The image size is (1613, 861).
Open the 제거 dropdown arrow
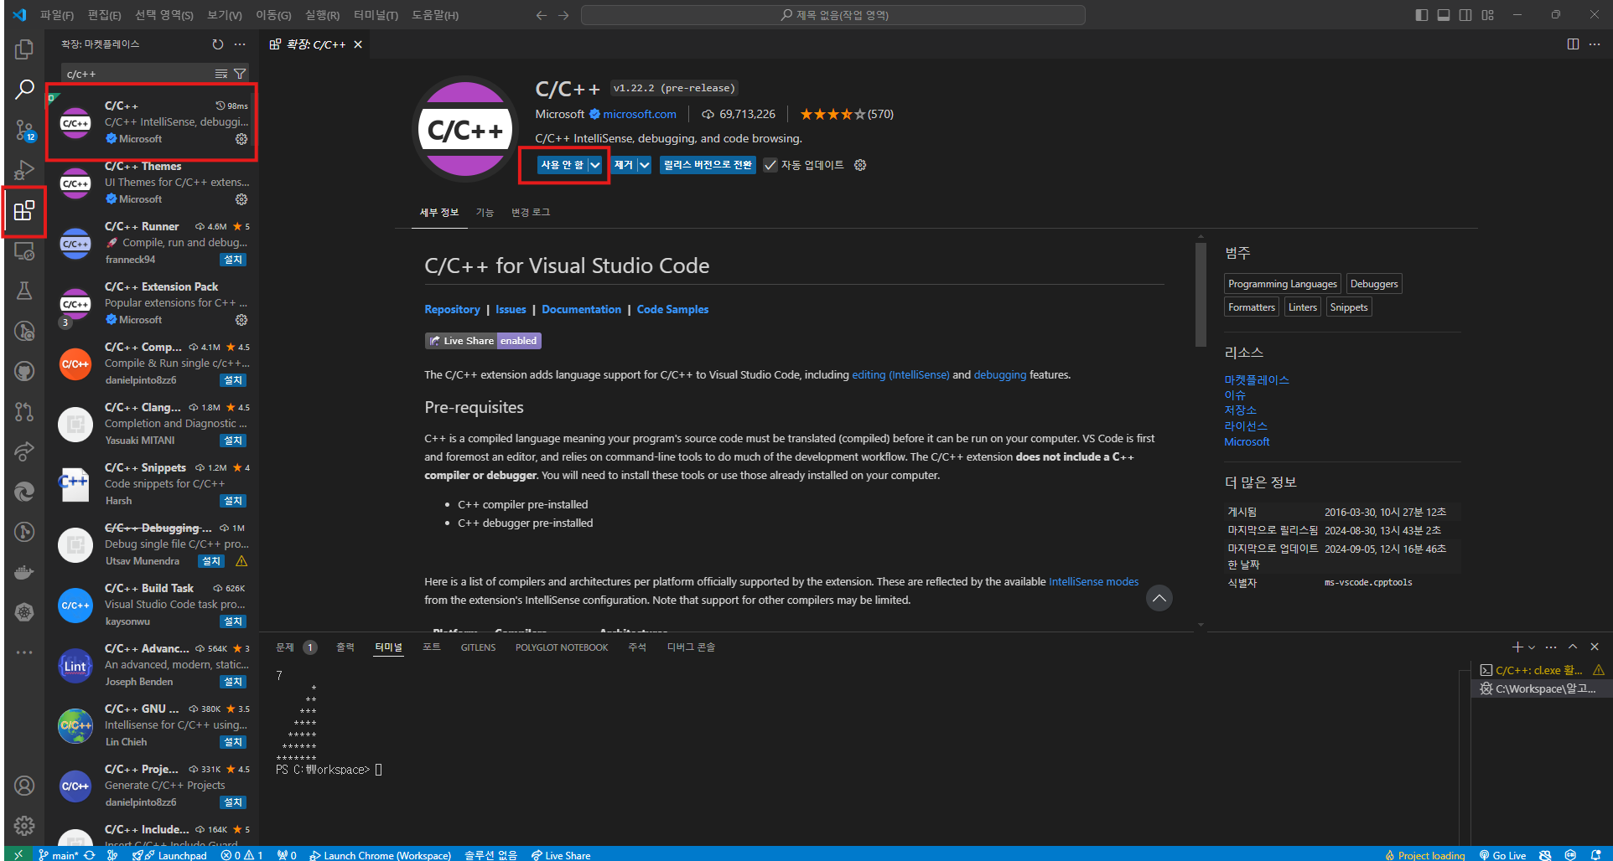click(644, 165)
